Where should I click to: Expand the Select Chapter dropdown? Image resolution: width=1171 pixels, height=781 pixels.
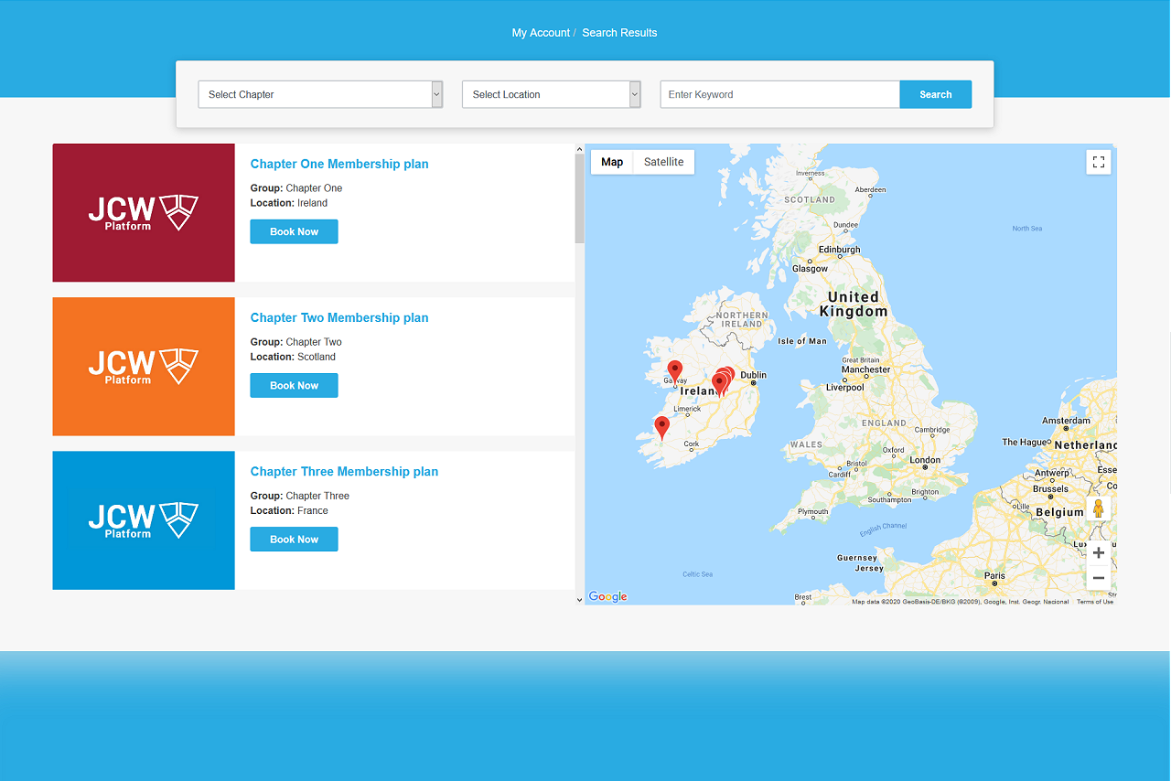pyautogui.click(x=320, y=94)
